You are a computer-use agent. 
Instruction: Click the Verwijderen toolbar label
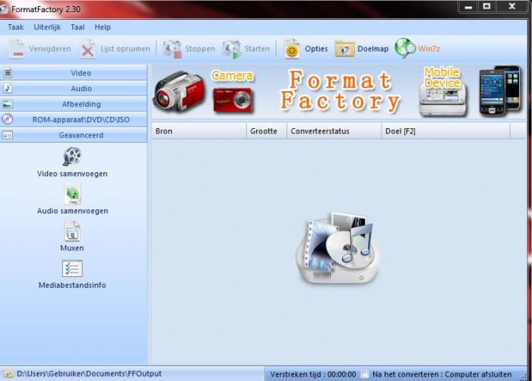tap(50, 49)
